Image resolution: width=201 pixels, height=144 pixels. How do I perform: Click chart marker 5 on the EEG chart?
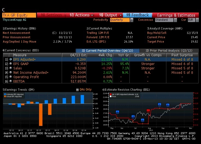coord(168,105)
